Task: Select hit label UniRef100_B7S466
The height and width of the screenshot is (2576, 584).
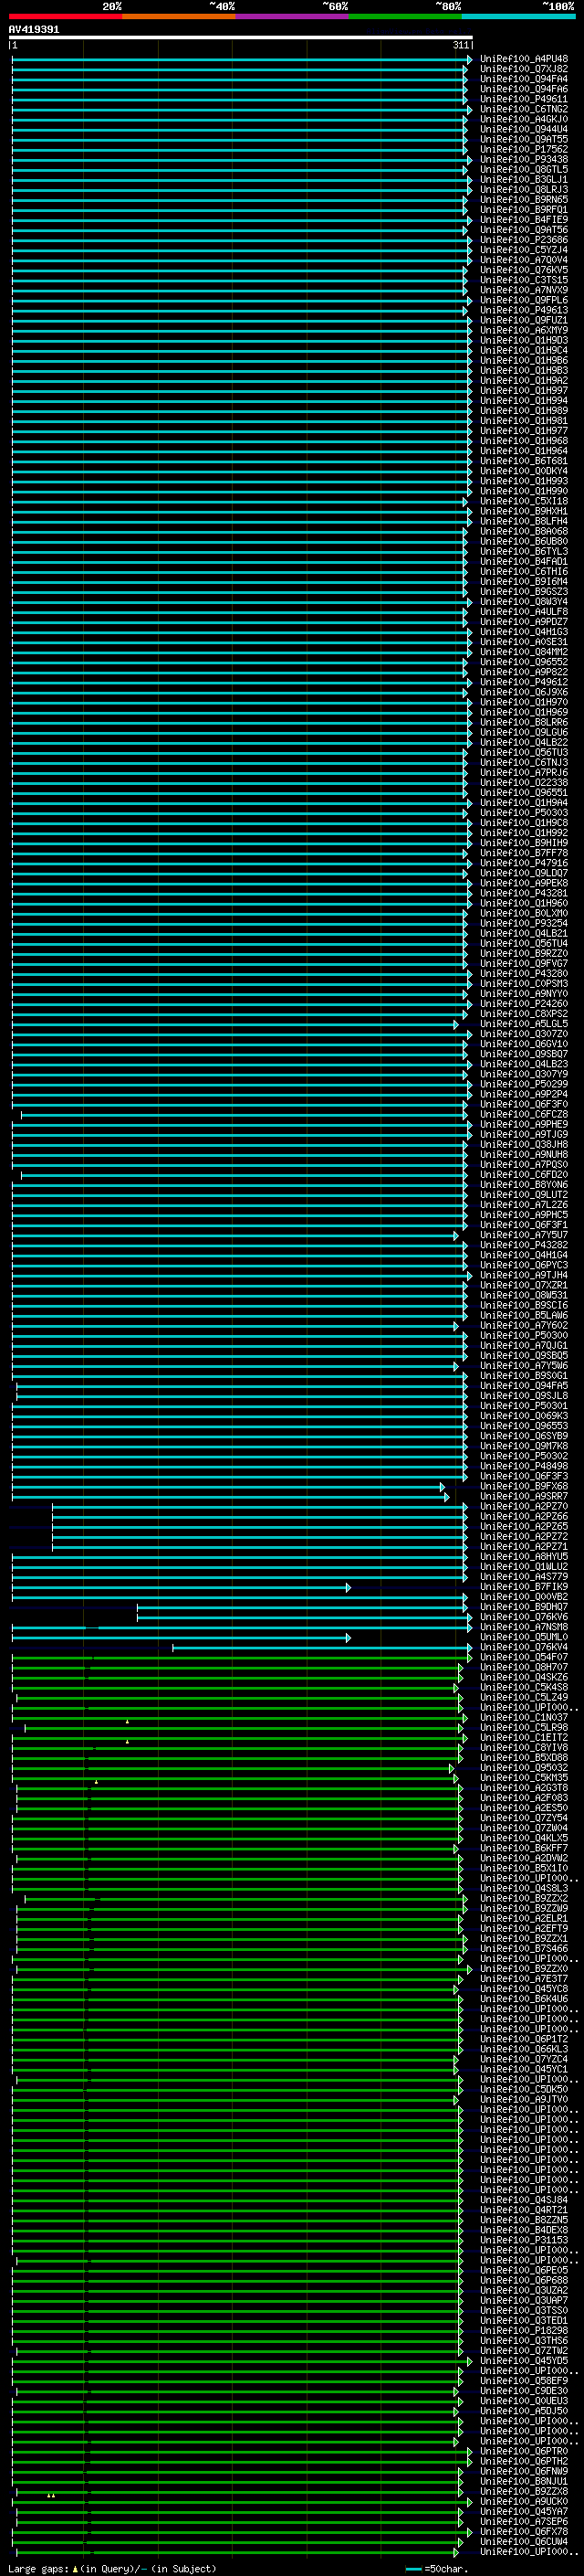Action: (x=524, y=1948)
